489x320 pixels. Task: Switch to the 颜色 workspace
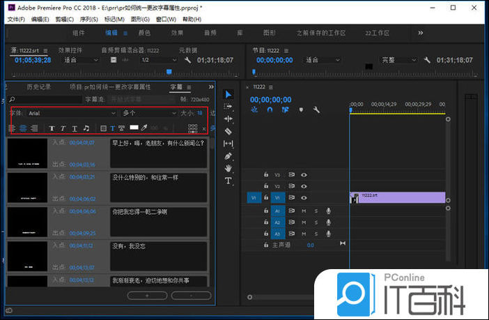click(x=144, y=33)
